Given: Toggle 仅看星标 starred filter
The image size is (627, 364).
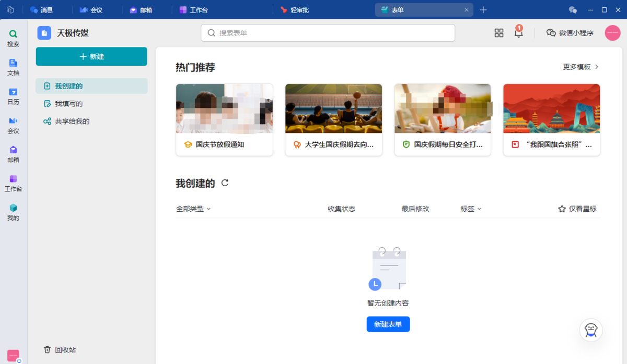Looking at the screenshot, I should point(577,209).
